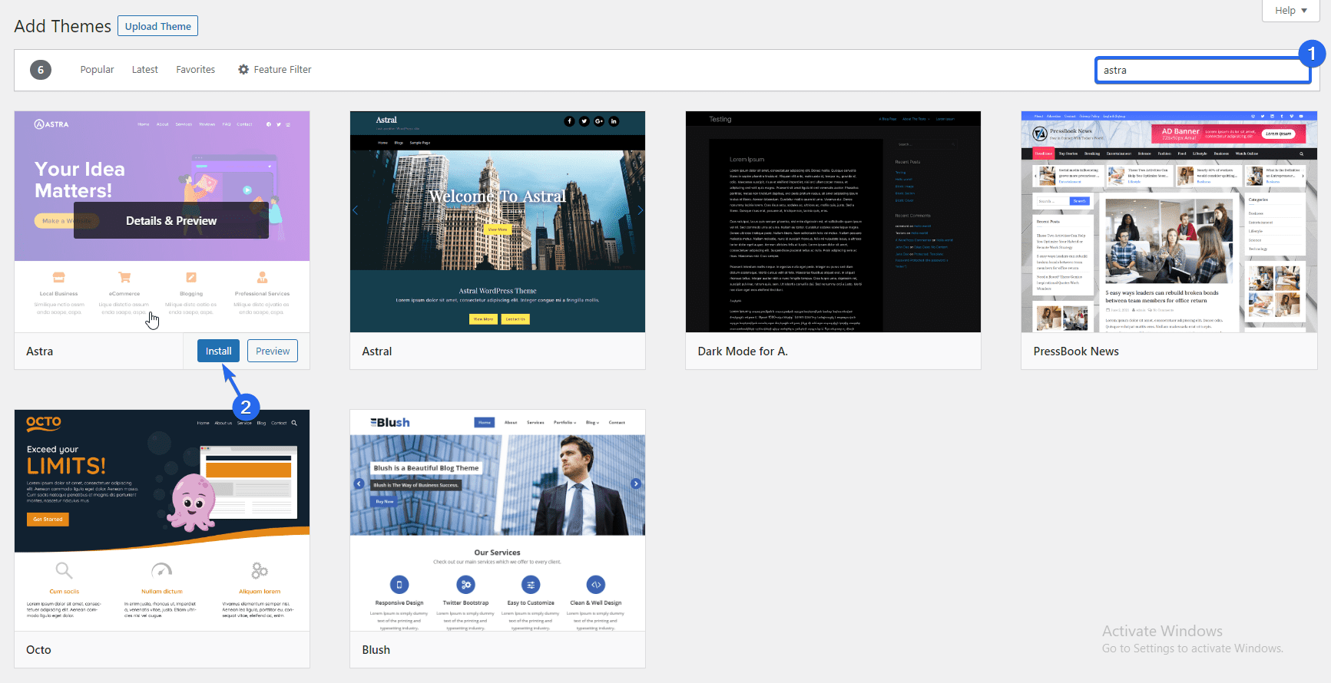Open the Feature Filter options
The height and width of the screenshot is (683, 1331).
click(x=274, y=70)
